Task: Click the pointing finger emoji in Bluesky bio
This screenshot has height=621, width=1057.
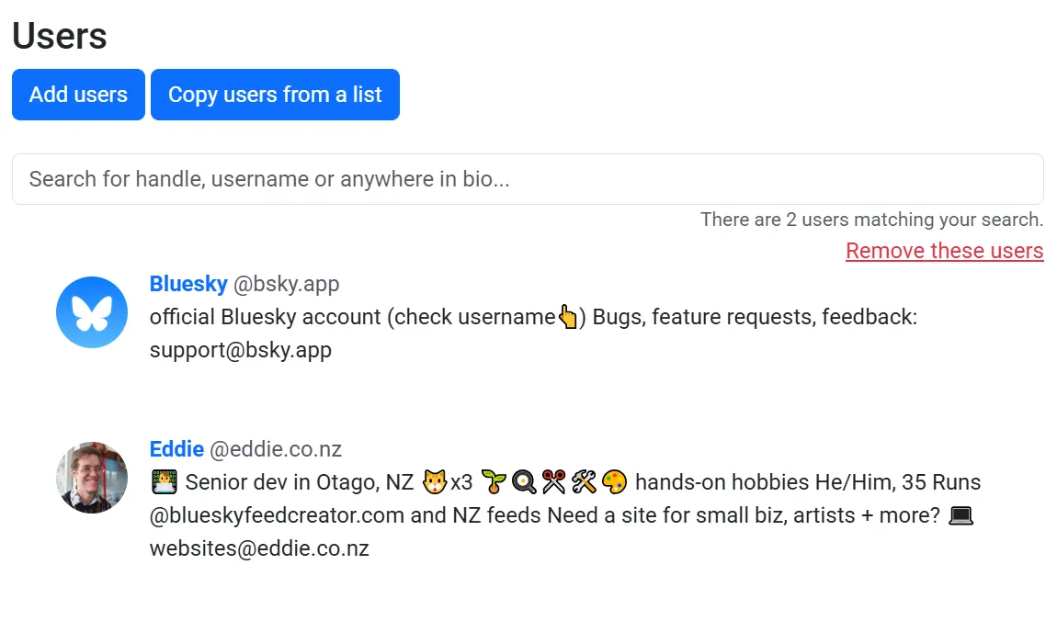Action: (568, 318)
